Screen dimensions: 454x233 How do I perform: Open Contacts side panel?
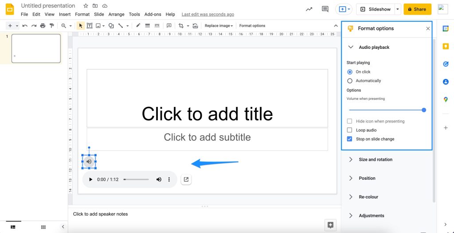(x=446, y=82)
